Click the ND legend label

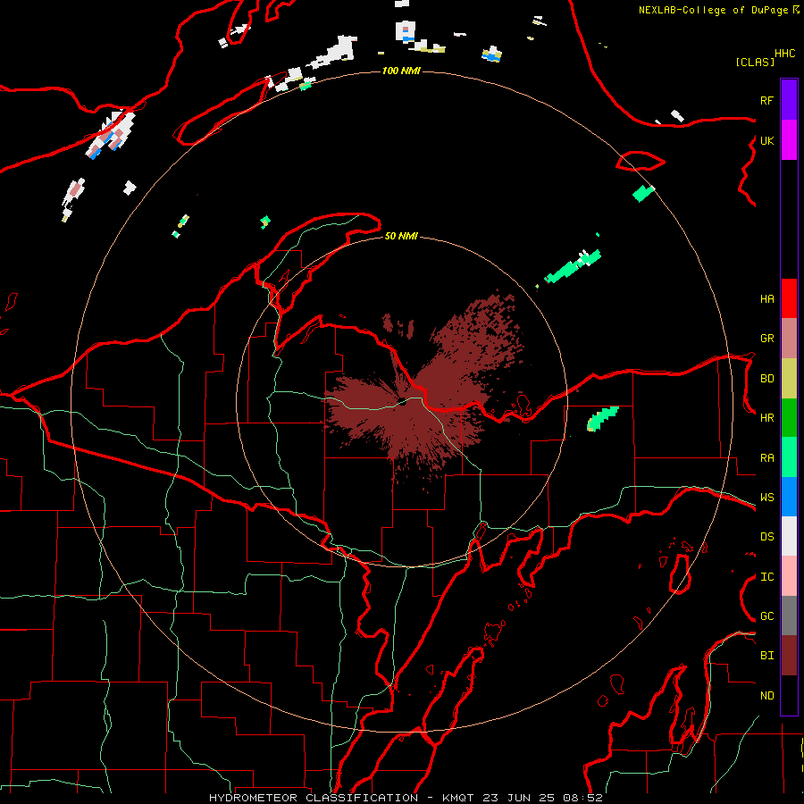[766, 696]
